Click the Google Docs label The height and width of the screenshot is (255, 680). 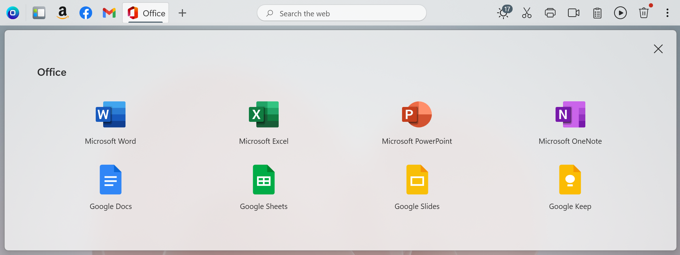pyautogui.click(x=111, y=206)
